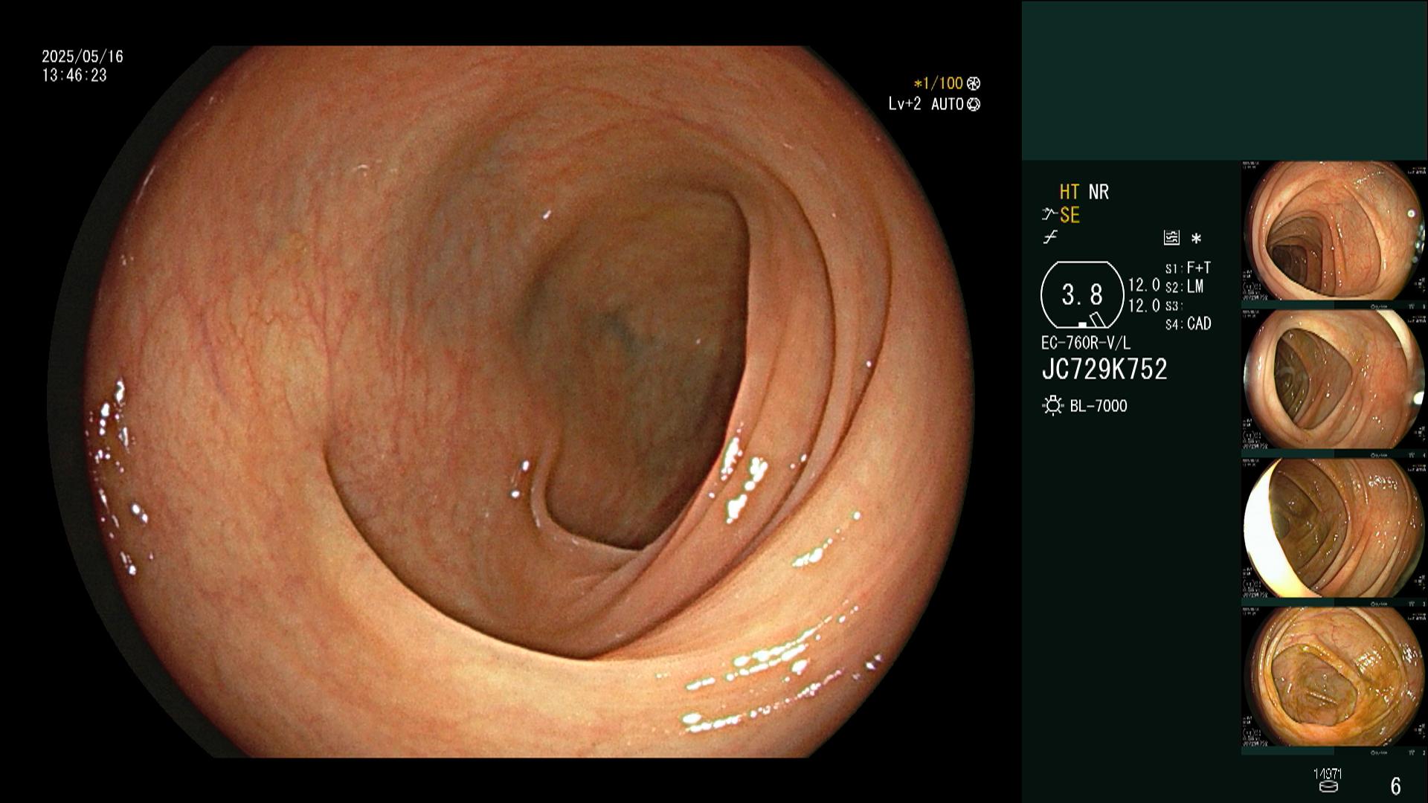
Task: Open the second captured thumbnail image
Action: [x=1334, y=380]
